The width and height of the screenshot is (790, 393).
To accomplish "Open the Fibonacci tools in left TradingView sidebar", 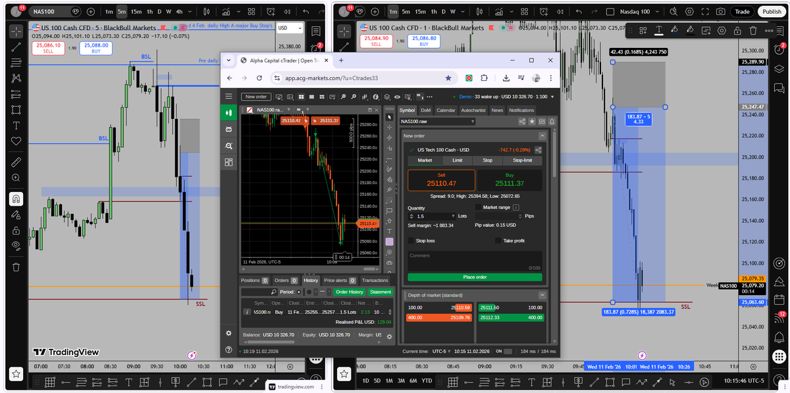I will coord(16,62).
